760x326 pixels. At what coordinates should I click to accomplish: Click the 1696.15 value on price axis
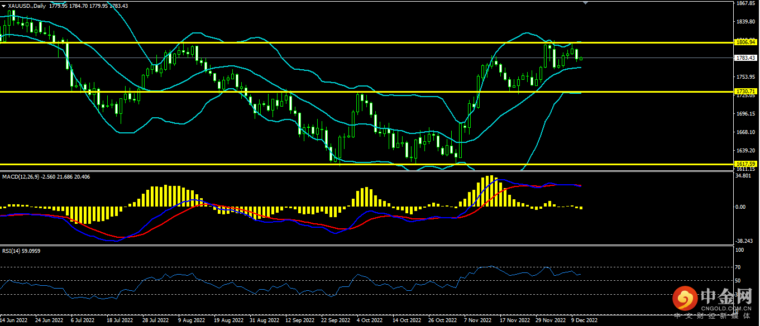pos(745,114)
